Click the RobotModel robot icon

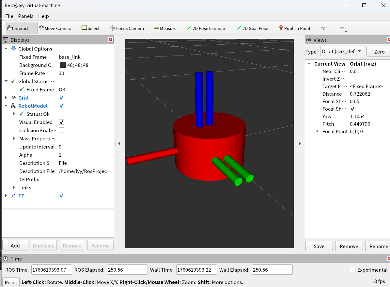(x=14, y=106)
